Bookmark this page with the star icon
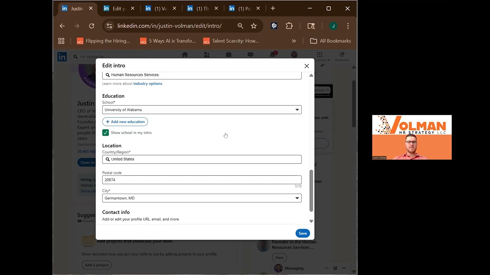The width and height of the screenshot is (490, 275). point(253,26)
